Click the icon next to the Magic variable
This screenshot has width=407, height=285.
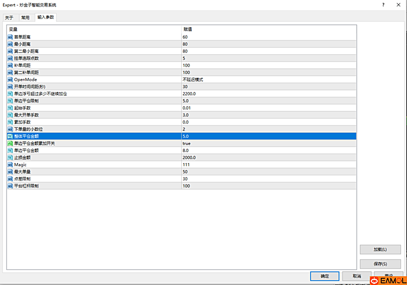tap(10, 165)
